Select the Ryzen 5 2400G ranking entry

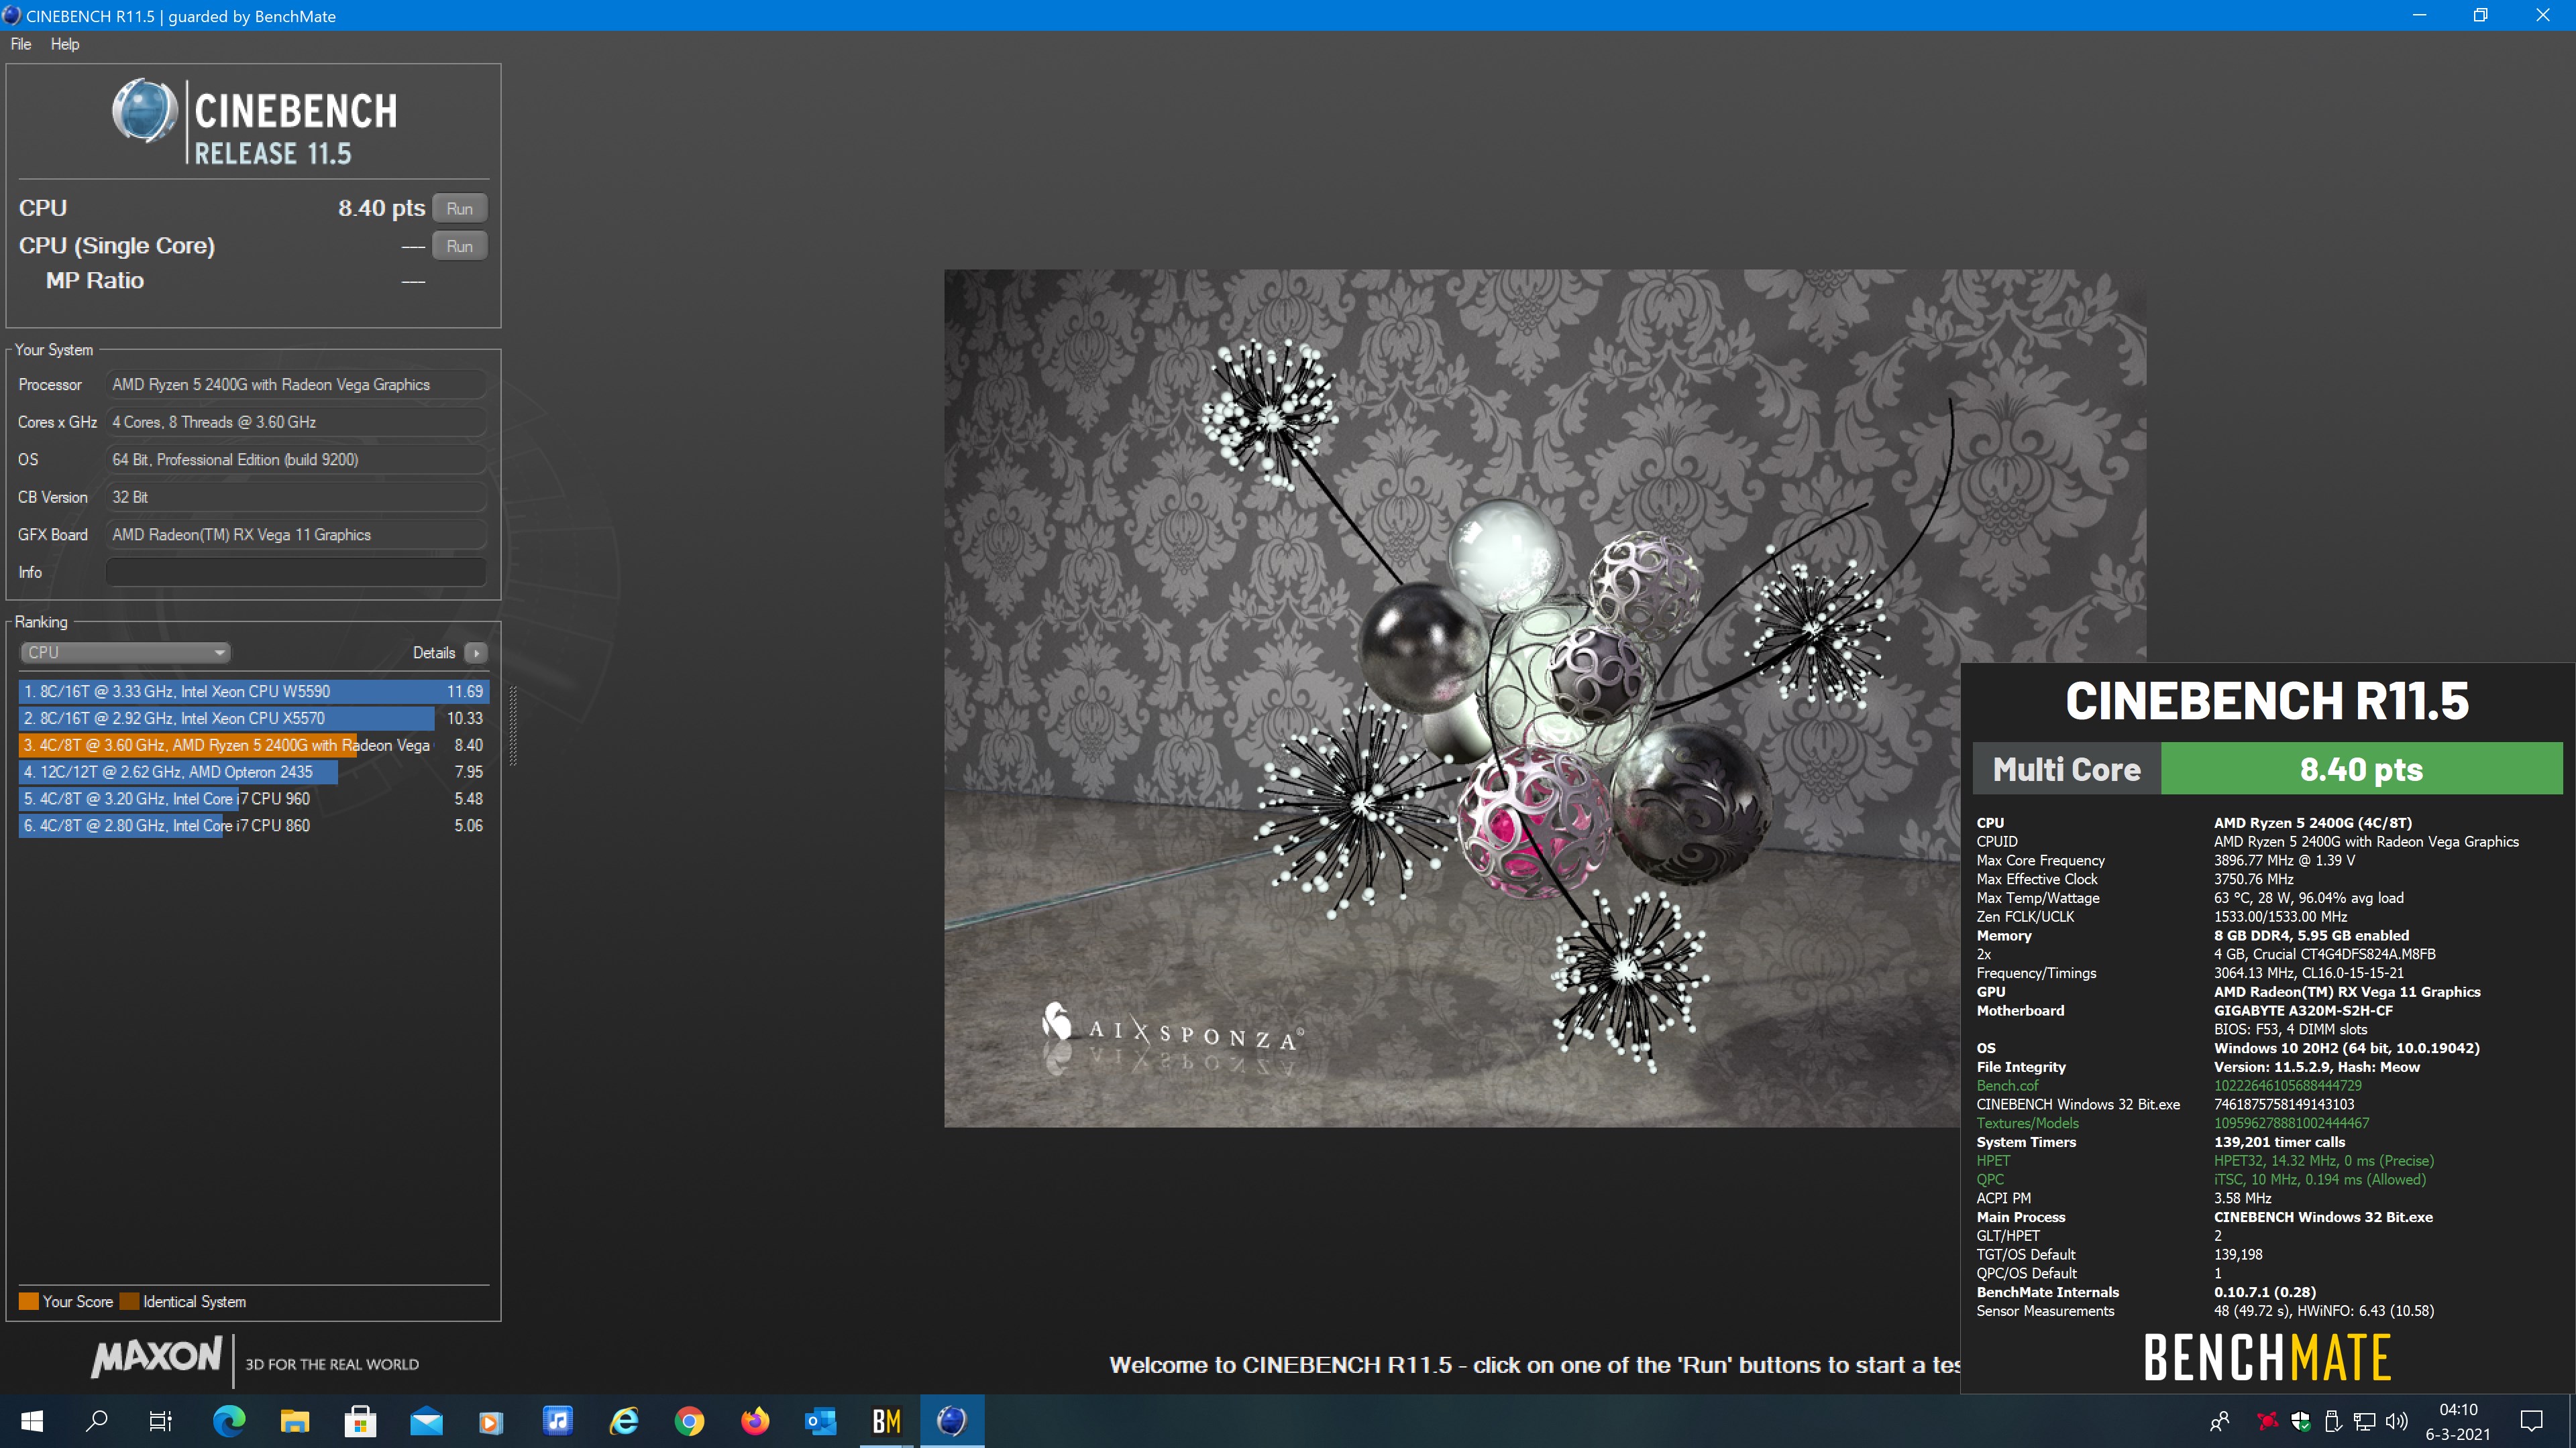coord(253,745)
